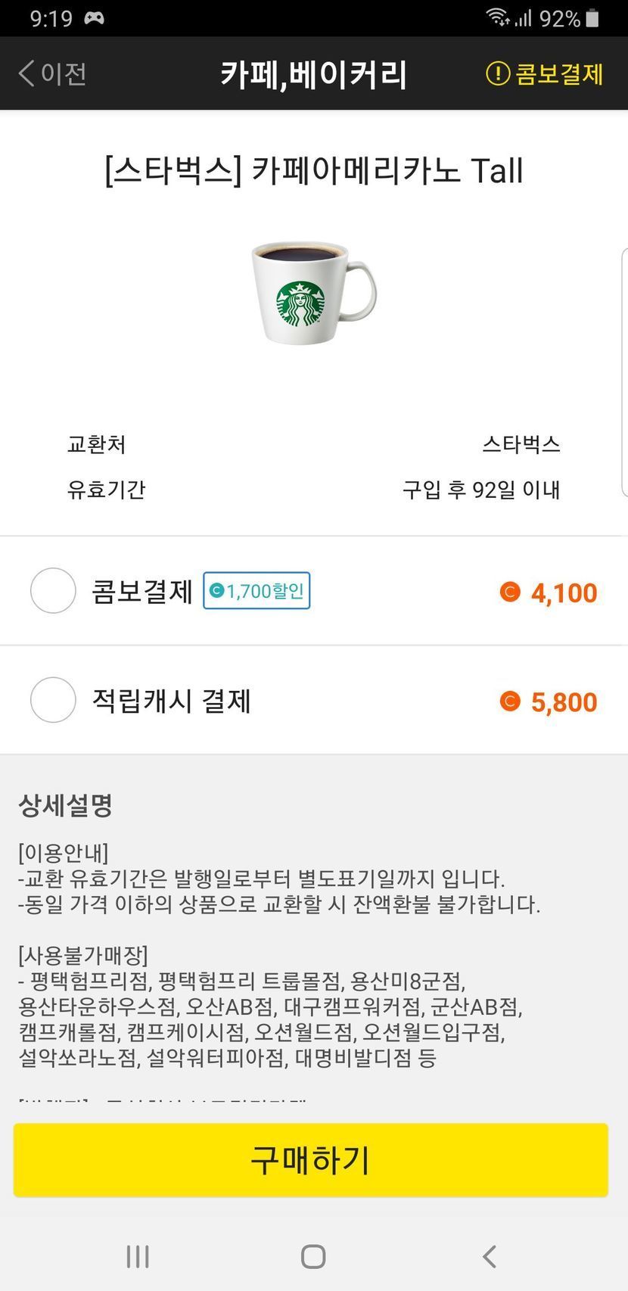Tap the Android home button icon
This screenshot has height=1291, width=628.
click(313, 1257)
